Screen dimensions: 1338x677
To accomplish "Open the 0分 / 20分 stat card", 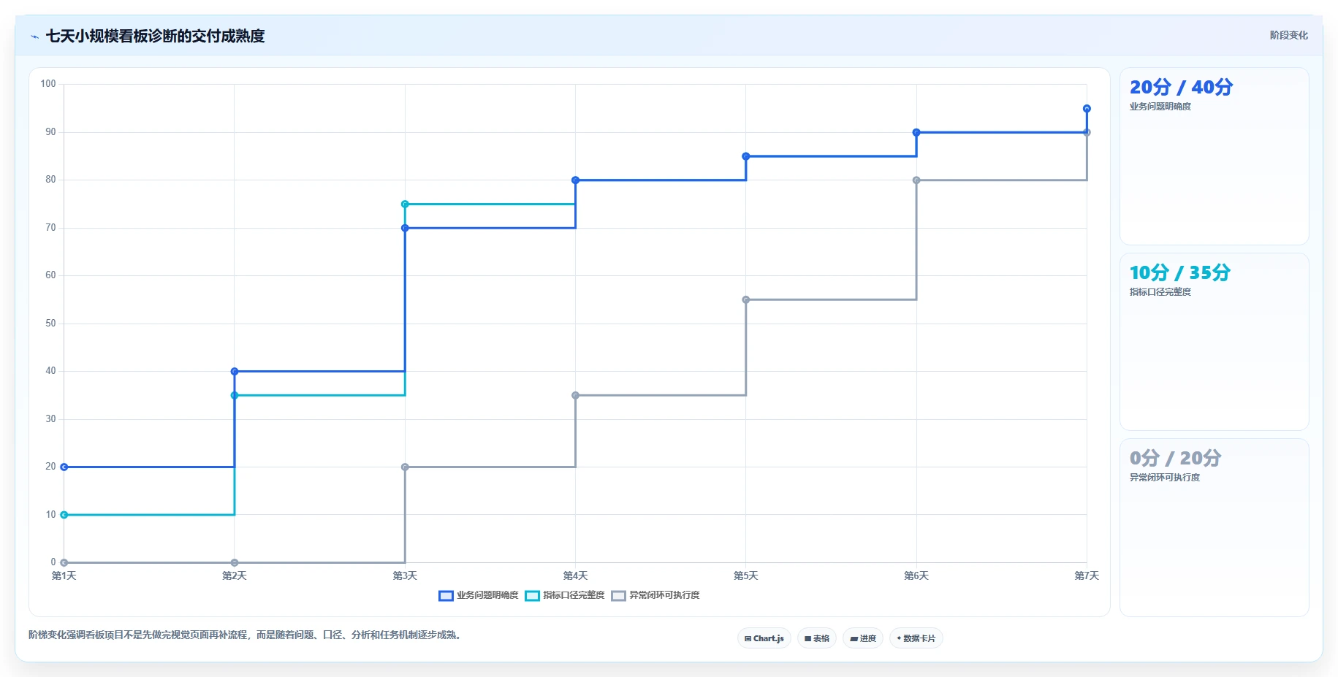I will point(1214,527).
